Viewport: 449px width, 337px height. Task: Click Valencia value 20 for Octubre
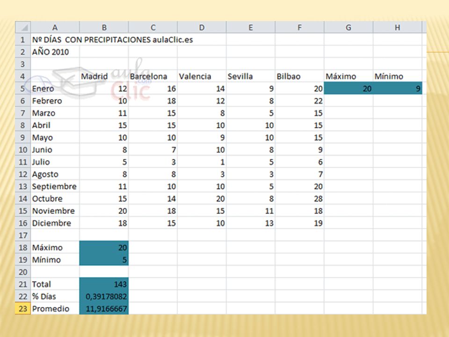pyautogui.click(x=202, y=198)
